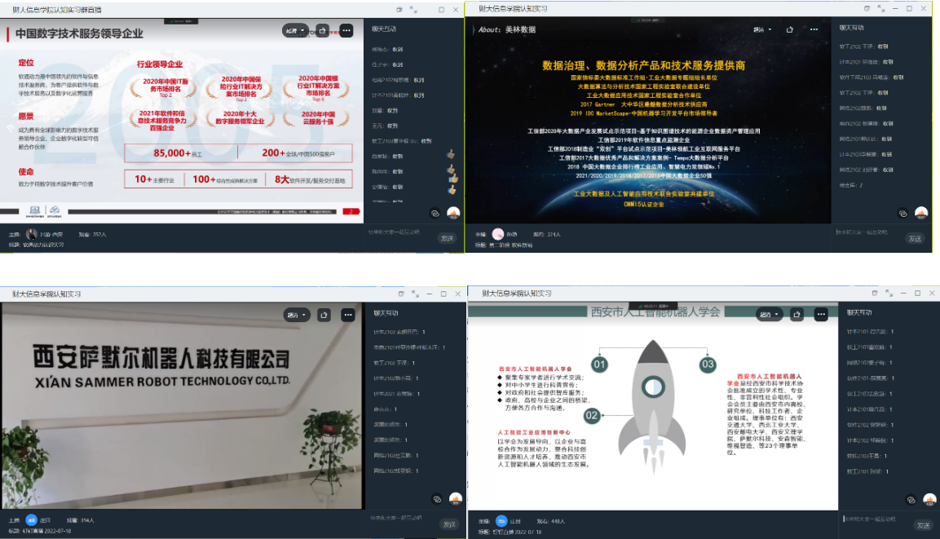The height and width of the screenshot is (539, 940).
Task: Click share icon in 中国数字技术服务领导企业 window
Action: pyautogui.click(x=323, y=30)
